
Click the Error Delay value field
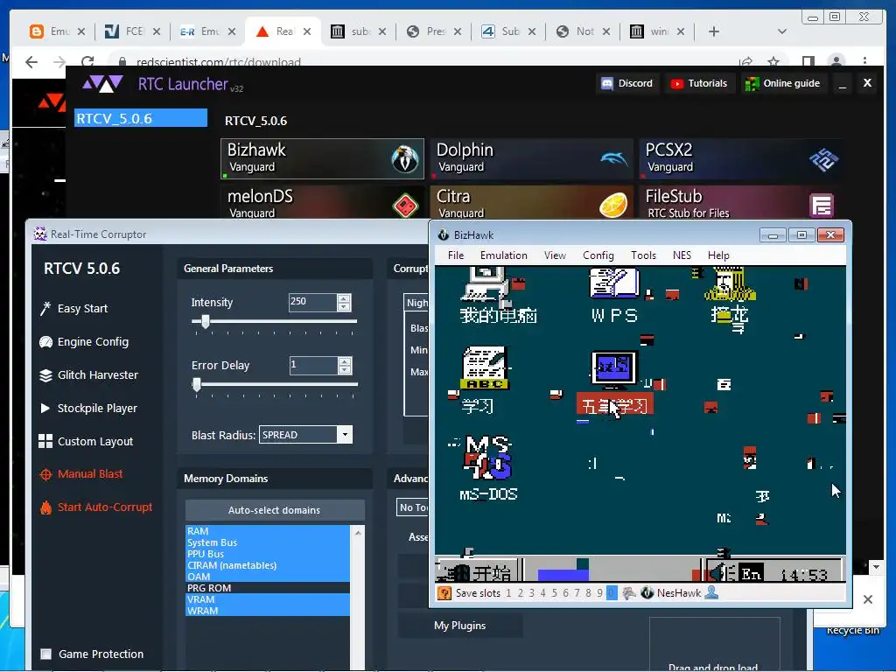(x=314, y=365)
